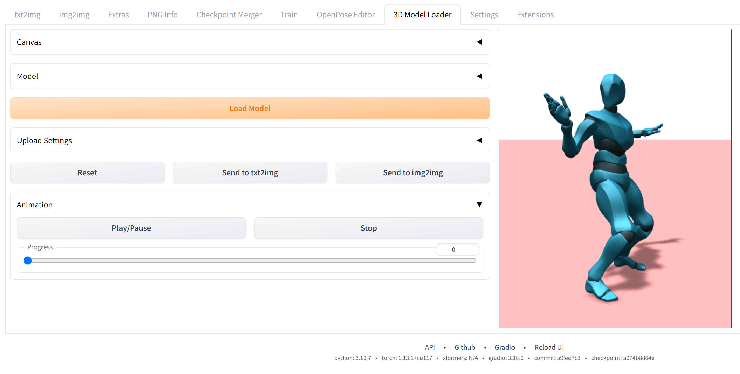
Task: Click the Reset button
Action: tap(87, 173)
